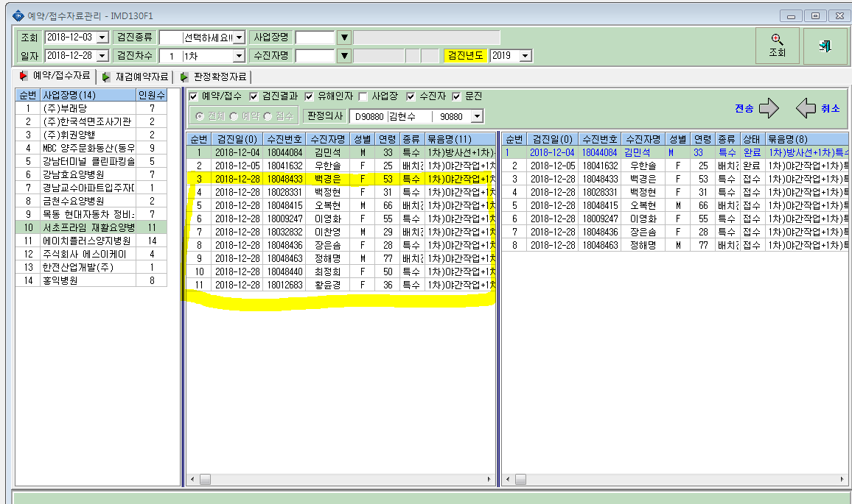Open the 사업장명 lookup arrow button
This screenshot has width=852, height=504.
point(344,38)
